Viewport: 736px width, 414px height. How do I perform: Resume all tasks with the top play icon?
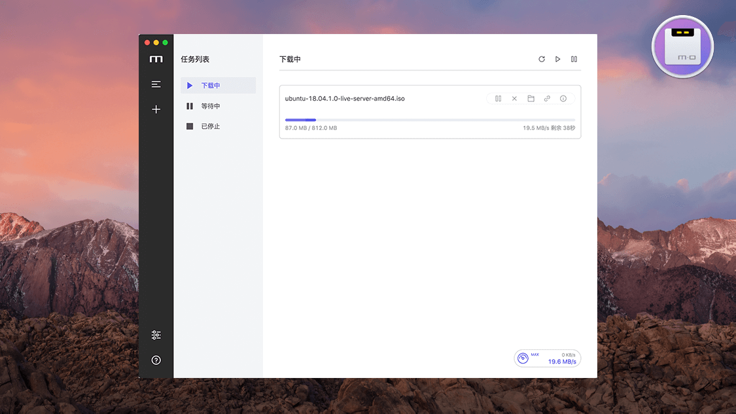(558, 60)
